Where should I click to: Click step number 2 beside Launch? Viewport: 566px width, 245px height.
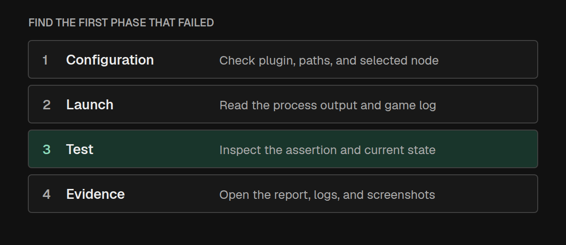[46, 105]
